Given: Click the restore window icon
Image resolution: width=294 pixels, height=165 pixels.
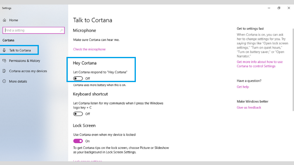Looking at the screenshot, I should pos(279,8).
